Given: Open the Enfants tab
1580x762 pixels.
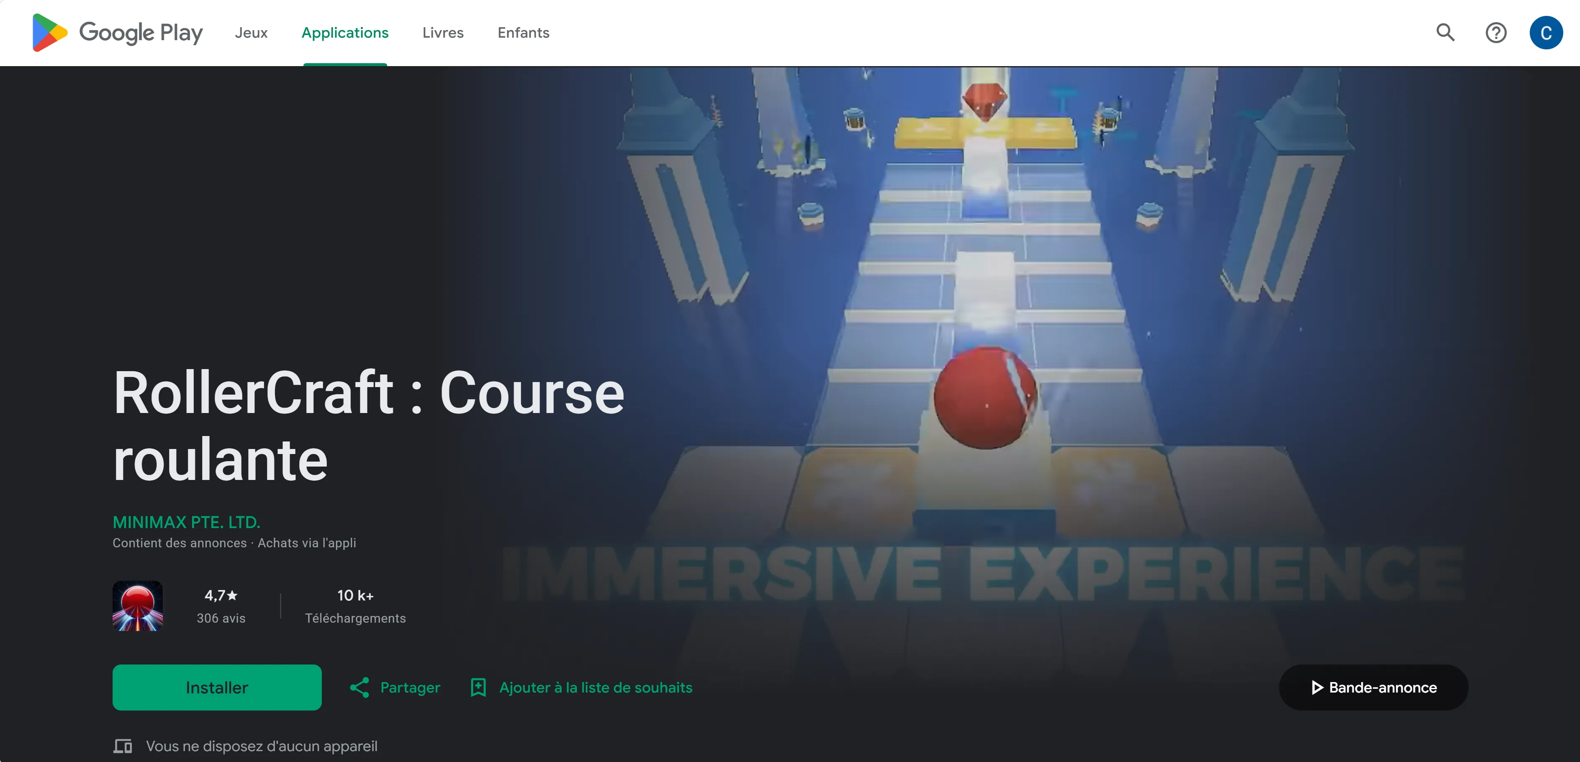Looking at the screenshot, I should point(523,33).
